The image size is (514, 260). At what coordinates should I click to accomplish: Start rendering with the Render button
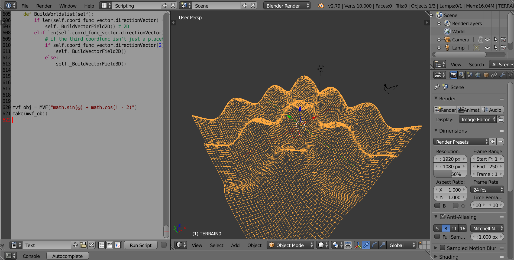tap(445, 110)
